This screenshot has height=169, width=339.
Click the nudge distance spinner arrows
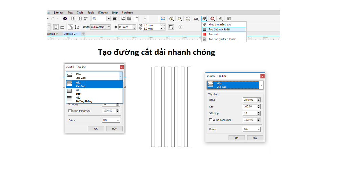(134, 27)
